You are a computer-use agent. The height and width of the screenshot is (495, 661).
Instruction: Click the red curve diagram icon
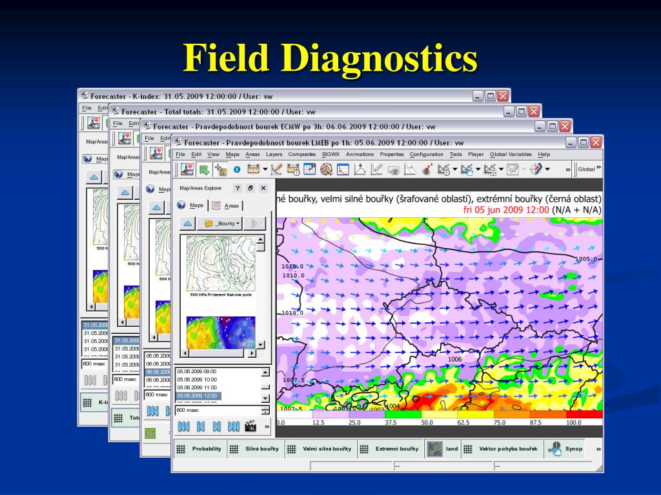[x=343, y=170]
